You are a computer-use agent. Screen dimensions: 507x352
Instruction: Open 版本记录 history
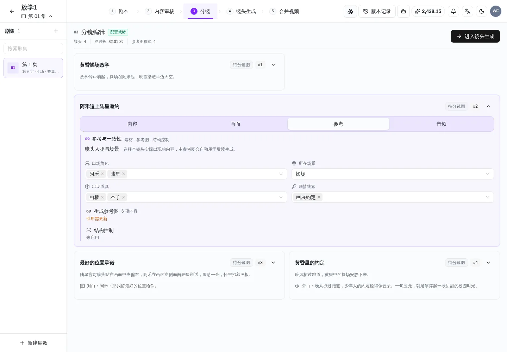point(377,11)
